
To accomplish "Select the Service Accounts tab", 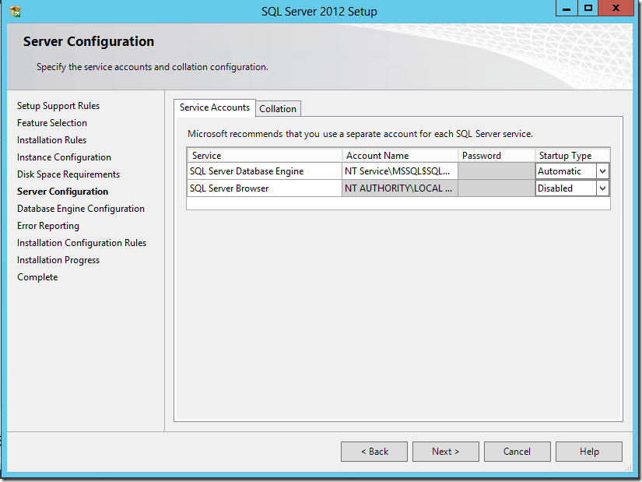I will 215,107.
